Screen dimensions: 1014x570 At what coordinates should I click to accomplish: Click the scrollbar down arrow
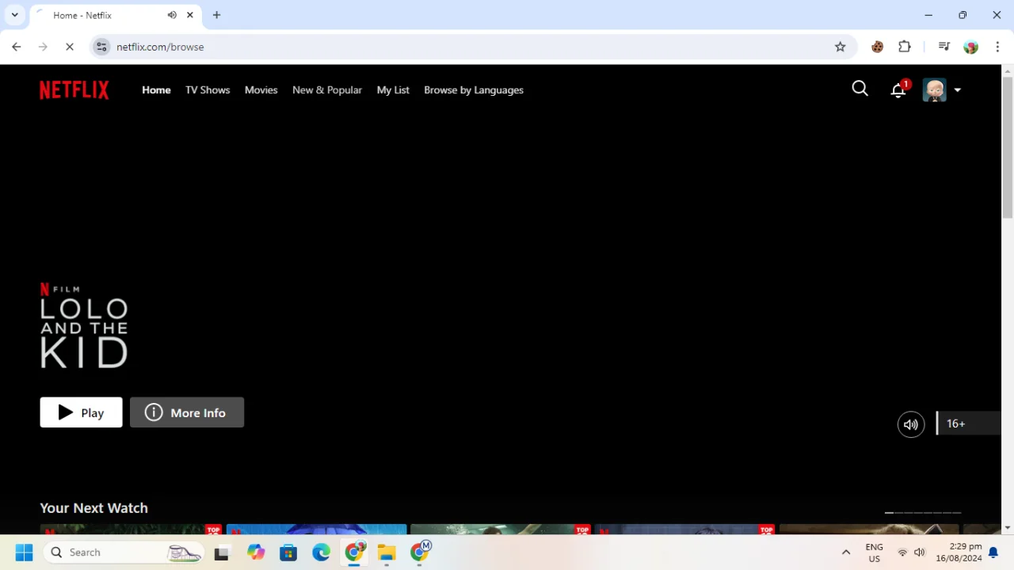pos(1008,528)
